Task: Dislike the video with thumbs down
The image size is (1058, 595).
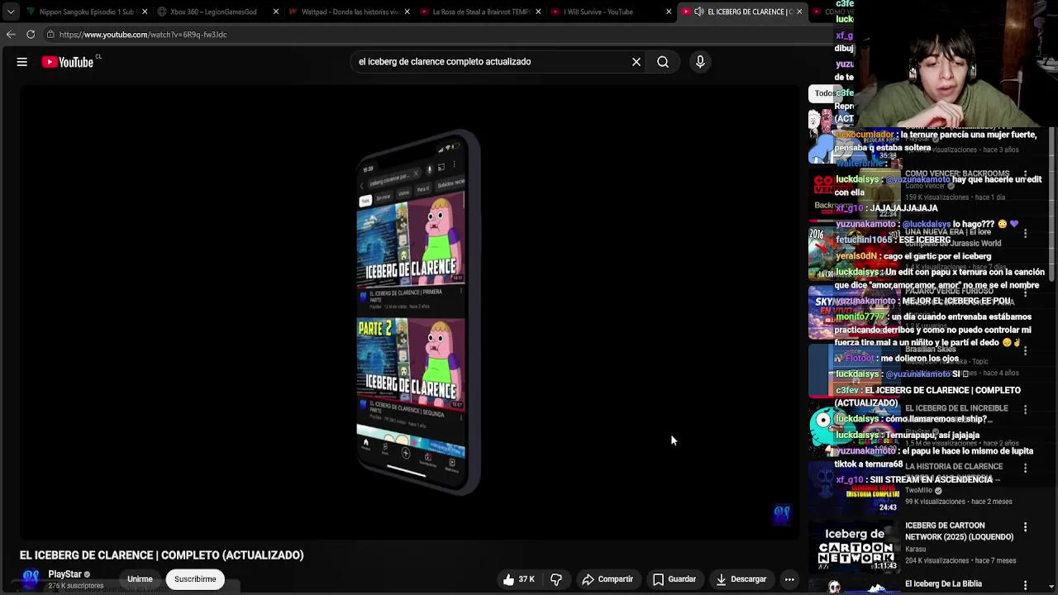Action: click(556, 579)
